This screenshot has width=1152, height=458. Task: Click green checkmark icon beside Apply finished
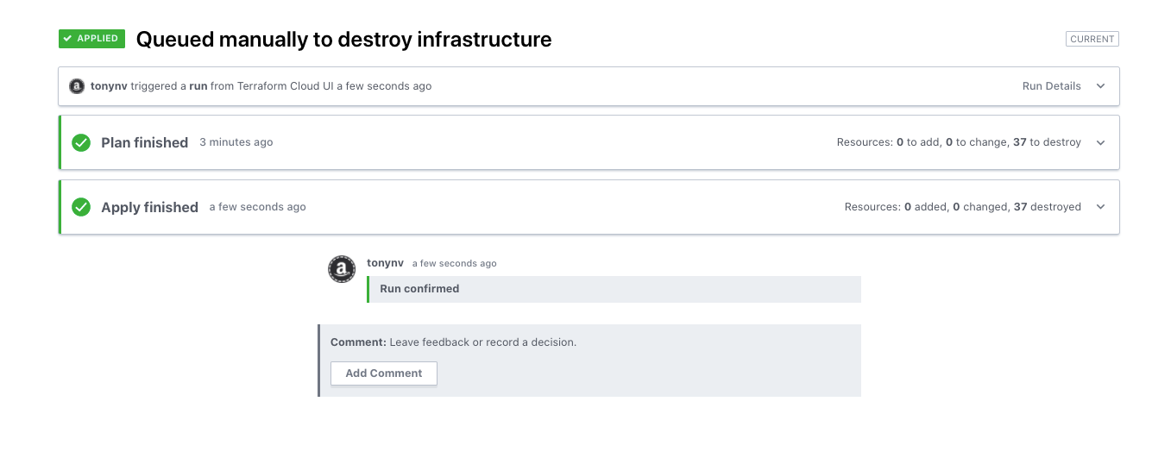pos(81,207)
